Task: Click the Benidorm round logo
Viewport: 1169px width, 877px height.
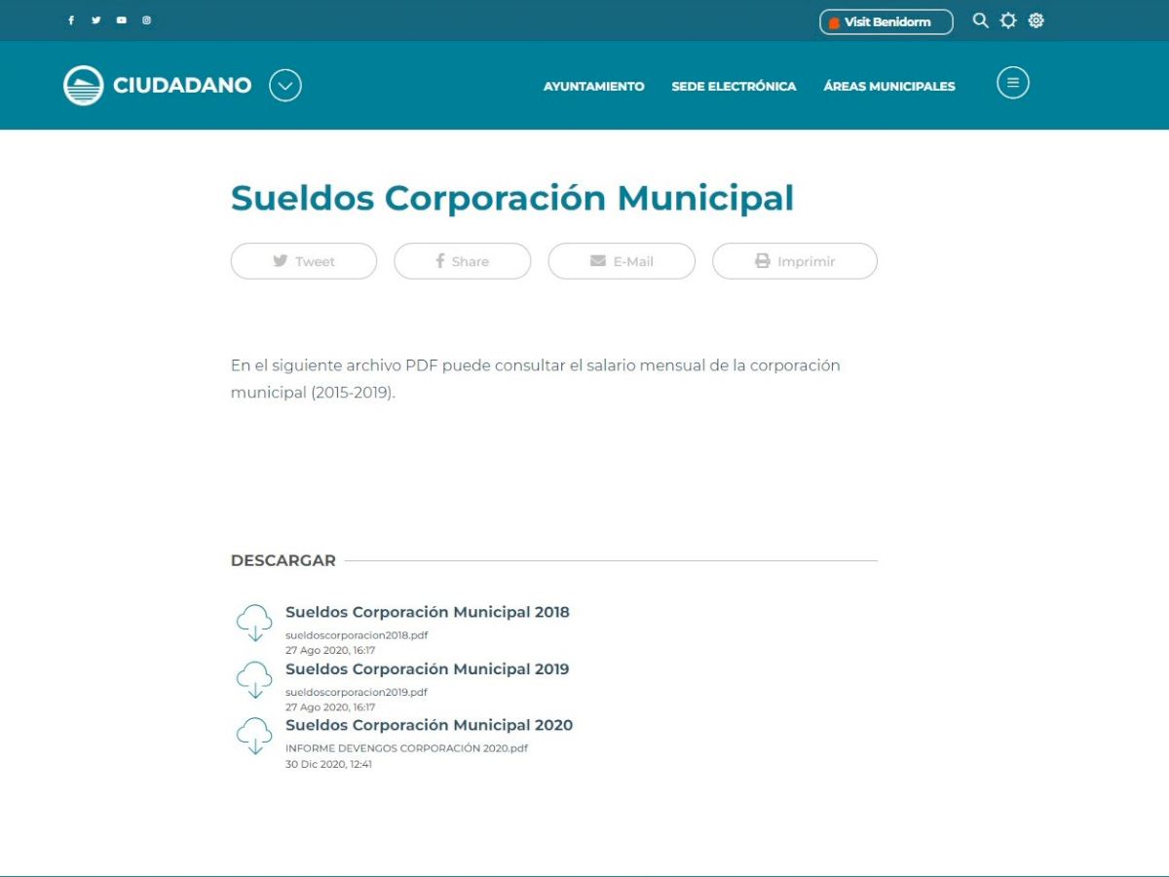Action: pyautogui.click(x=84, y=86)
